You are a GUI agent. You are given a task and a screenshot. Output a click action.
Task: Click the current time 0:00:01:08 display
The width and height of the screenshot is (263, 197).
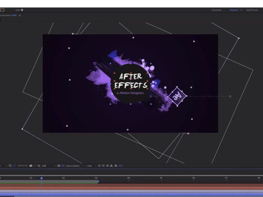(x=22, y=166)
